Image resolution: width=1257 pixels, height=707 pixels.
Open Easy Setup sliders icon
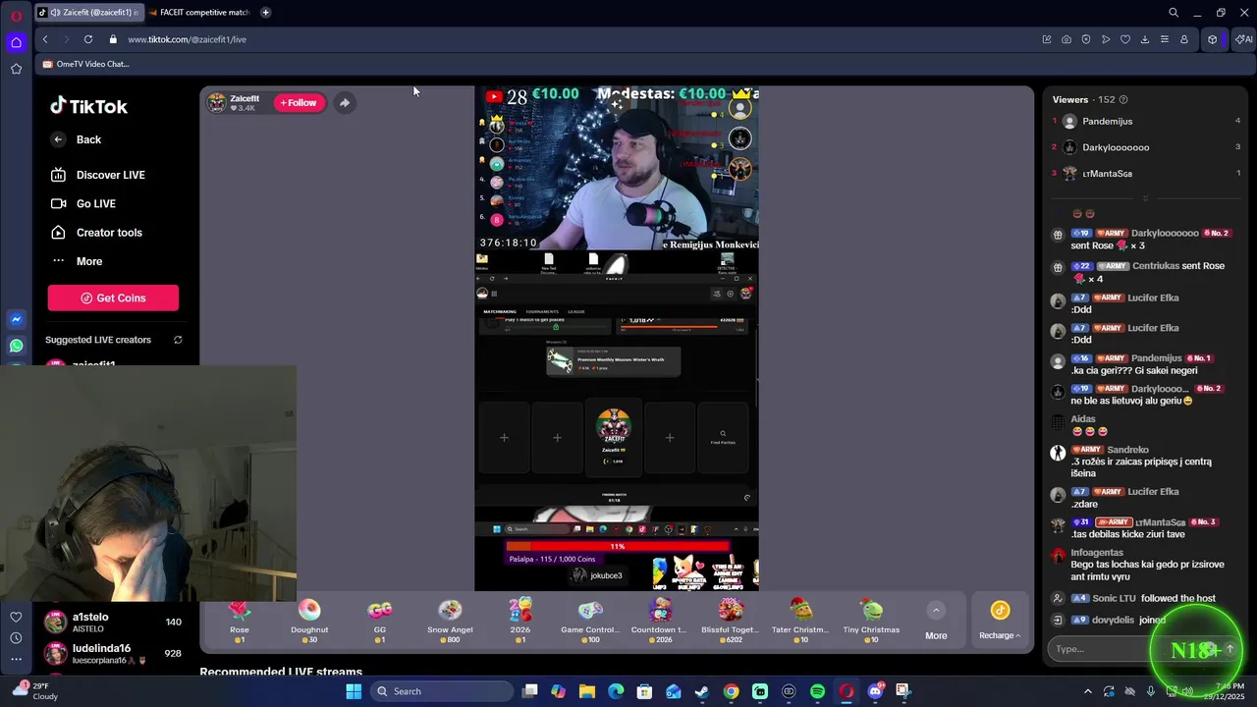pyautogui.click(x=1165, y=39)
